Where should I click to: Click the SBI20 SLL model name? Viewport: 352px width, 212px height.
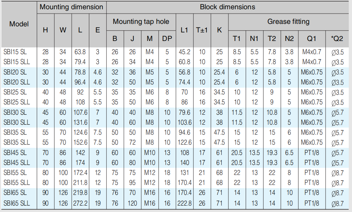[16, 82]
